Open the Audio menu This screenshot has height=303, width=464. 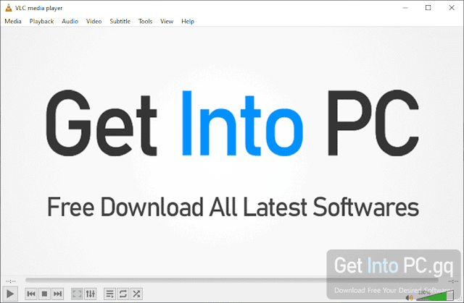tap(70, 21)
